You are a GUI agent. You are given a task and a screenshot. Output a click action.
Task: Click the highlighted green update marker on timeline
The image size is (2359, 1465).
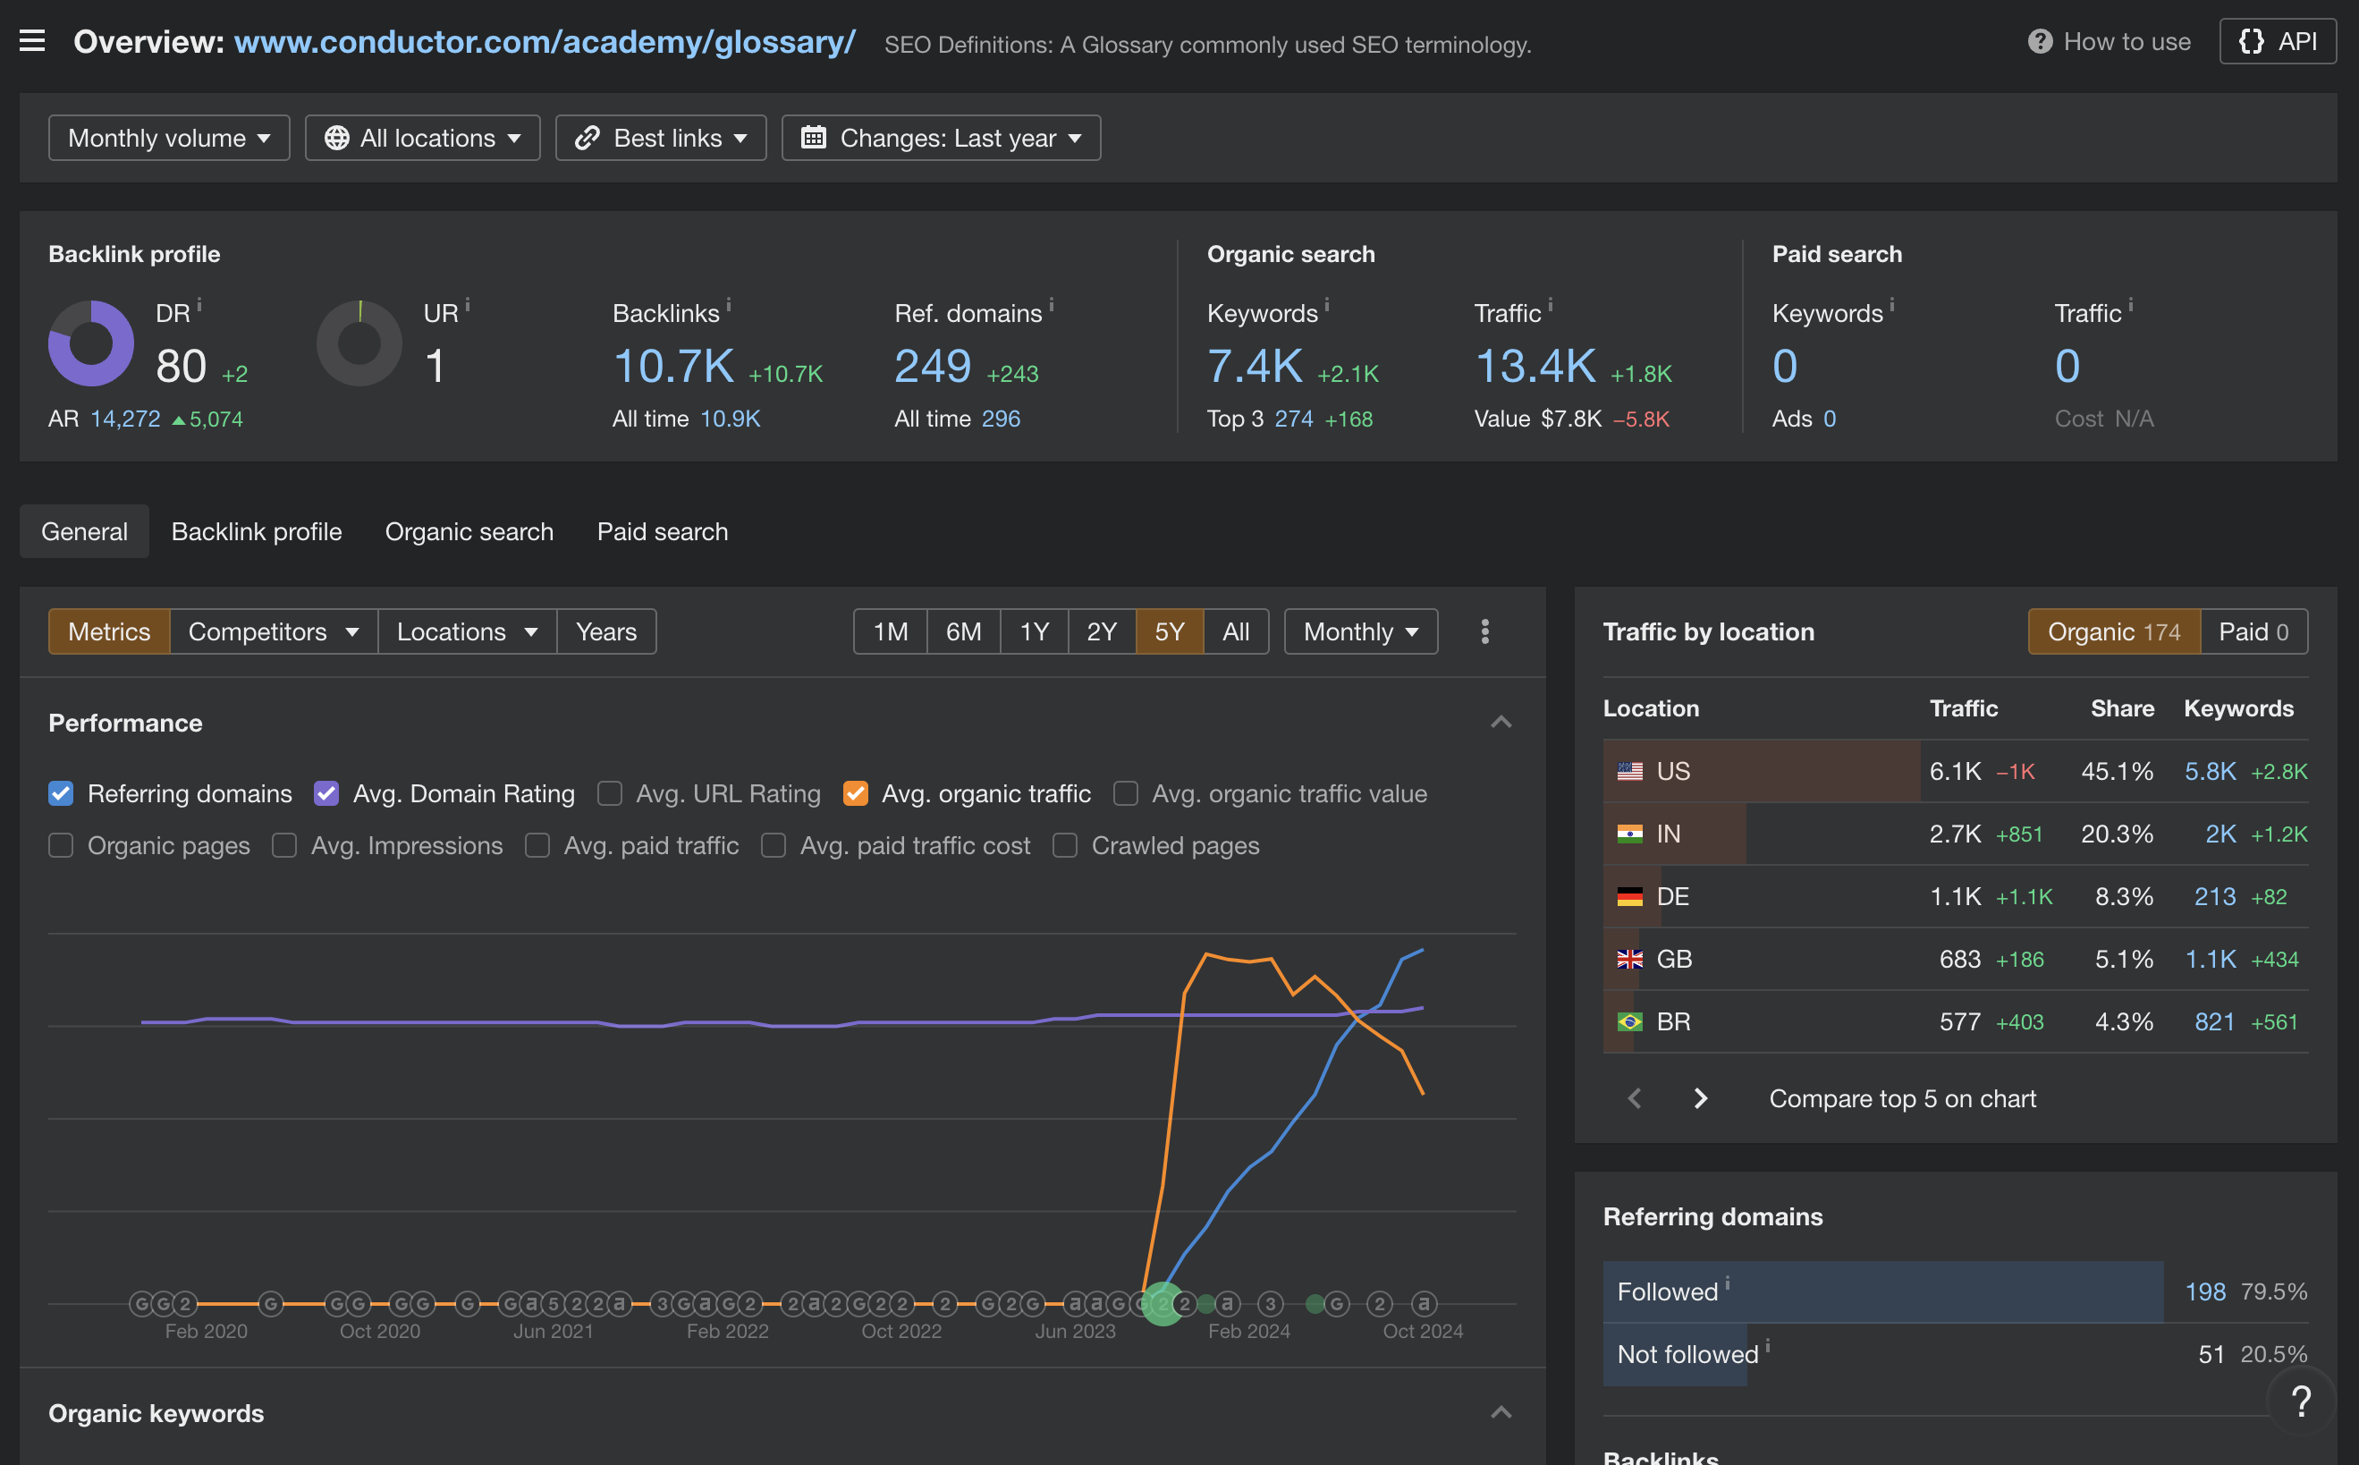(x=1163, y=1304)
